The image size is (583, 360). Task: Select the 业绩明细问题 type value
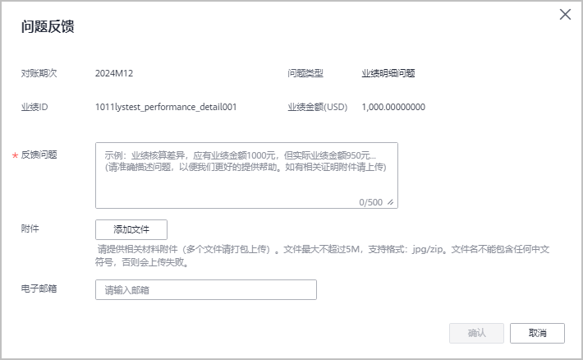[x=388, y=73]
